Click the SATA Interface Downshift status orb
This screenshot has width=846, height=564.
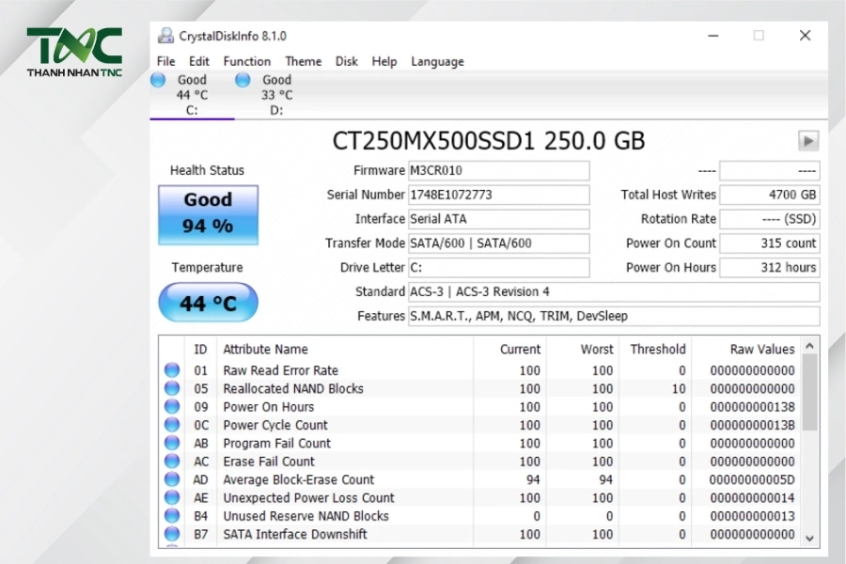click(x=172, y=534)
